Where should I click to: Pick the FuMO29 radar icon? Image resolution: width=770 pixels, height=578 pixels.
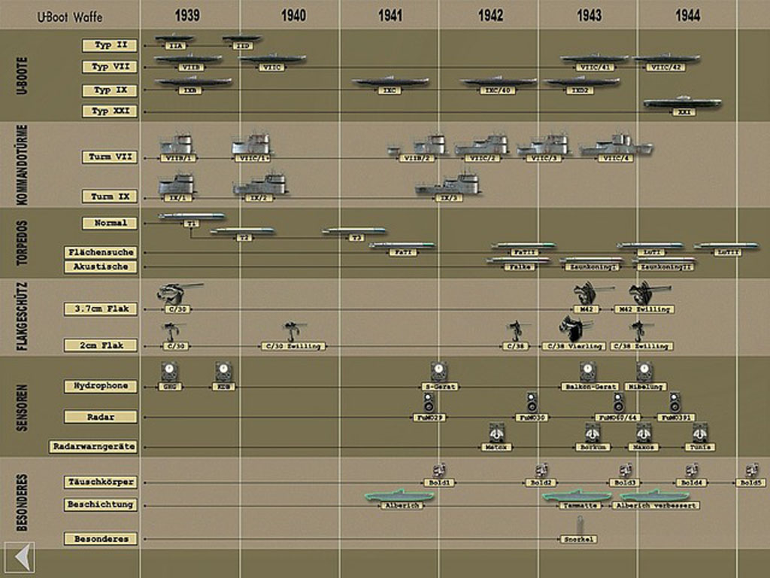tap(429, 403)
